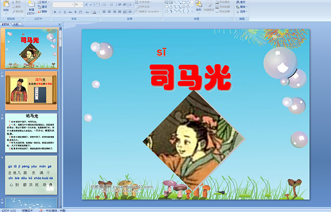Select the Left Brace shape
The image size is (331, 212).
point(183,11)
